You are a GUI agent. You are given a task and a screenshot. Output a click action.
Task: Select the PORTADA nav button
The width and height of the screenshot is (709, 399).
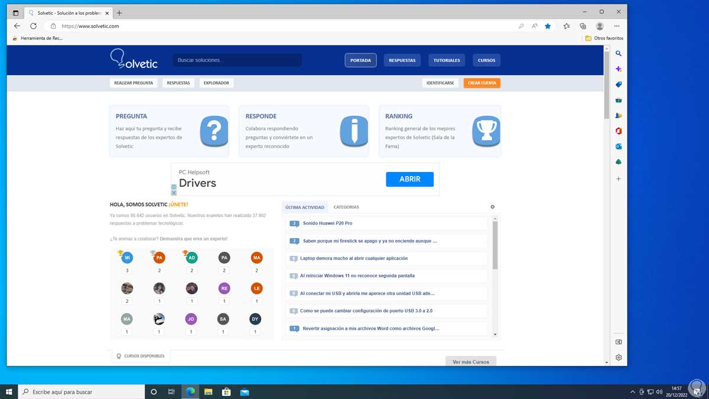pos(360,60)
